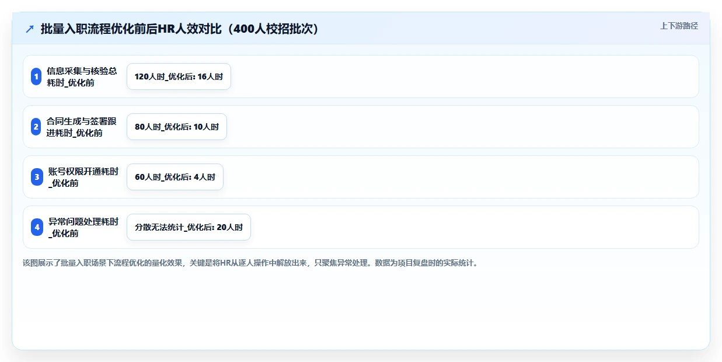Click the 合同生成与签署跟进耗时_优化前 label

point(82,127)
